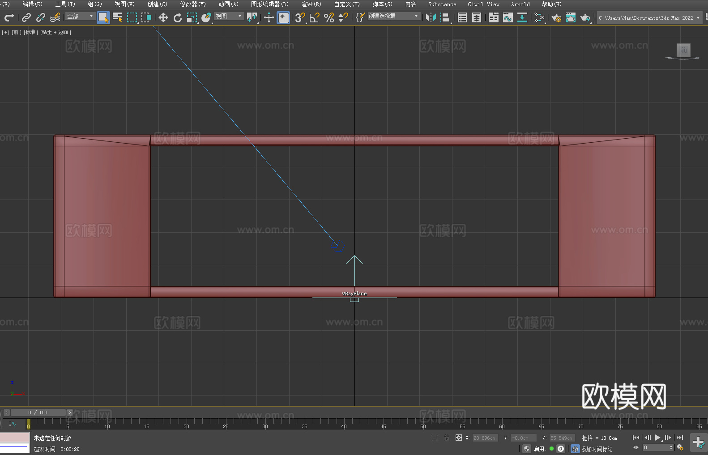Open the reference coordinate dropdown '视图'

click(x=229, y=16)
